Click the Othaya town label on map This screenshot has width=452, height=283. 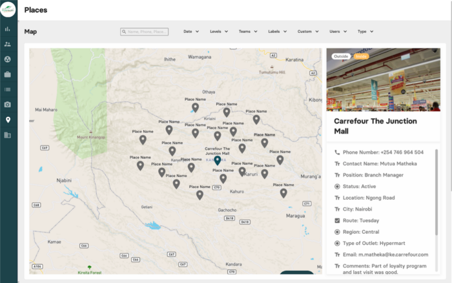click(x=209, y=92)
